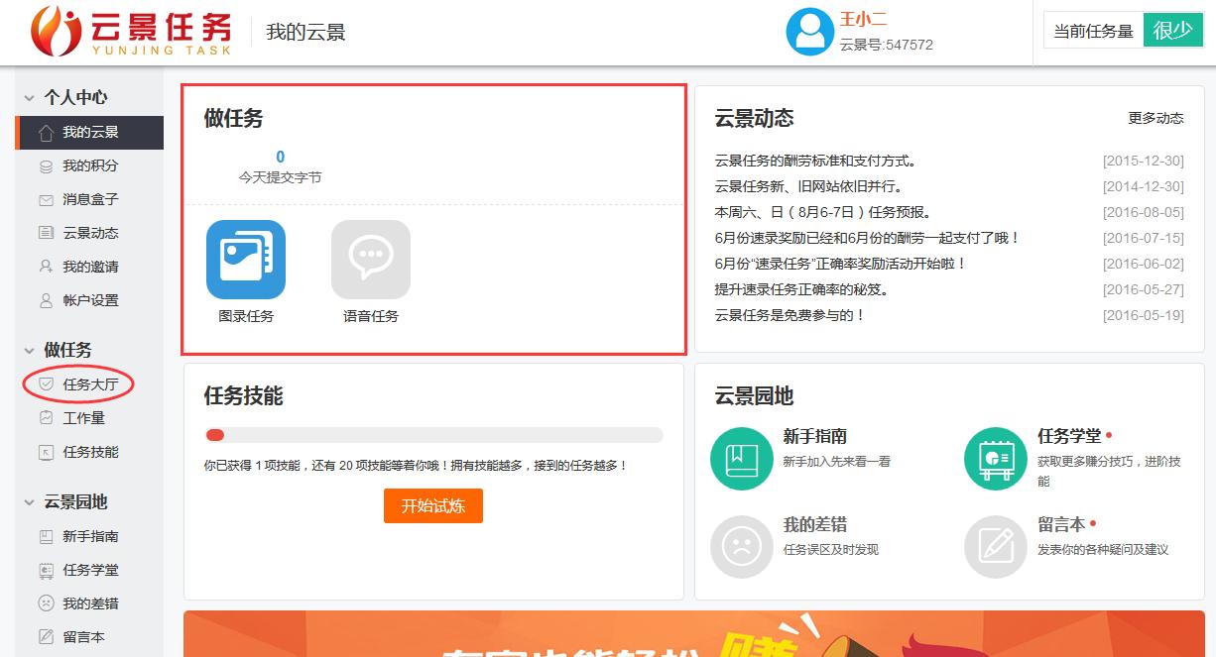This screenshot has width=1216, height=657.
Task: Click the 新手指南 book icon in 云景园地
Action: [x=740, y=458]
